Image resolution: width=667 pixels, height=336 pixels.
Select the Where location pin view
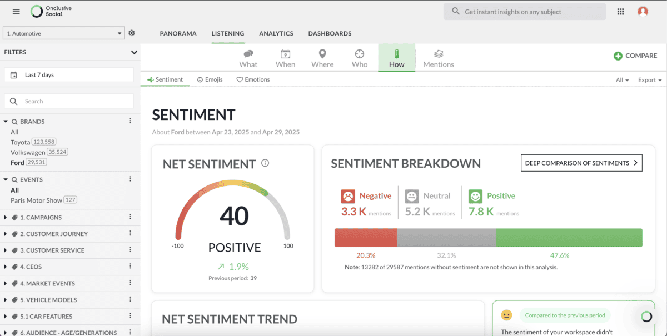tap(322, 58)
